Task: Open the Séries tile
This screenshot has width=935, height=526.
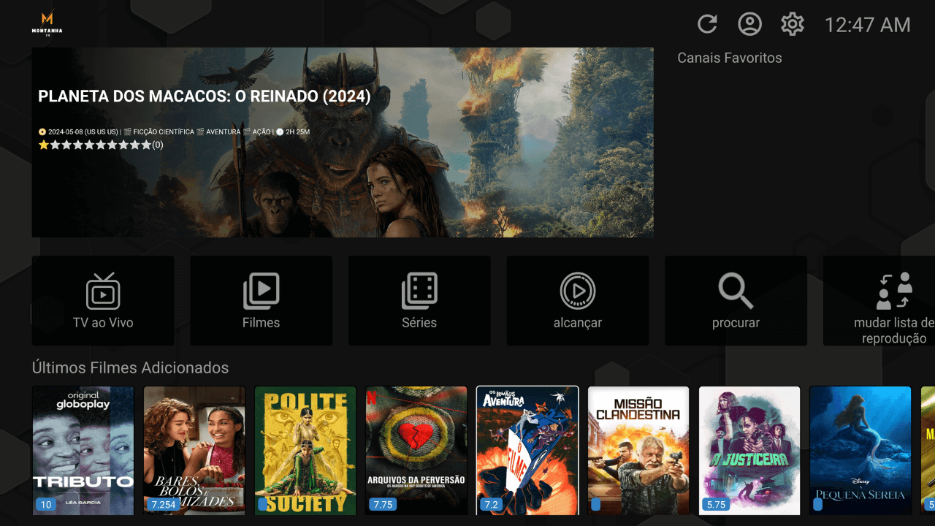Action: tap(419, 300)
